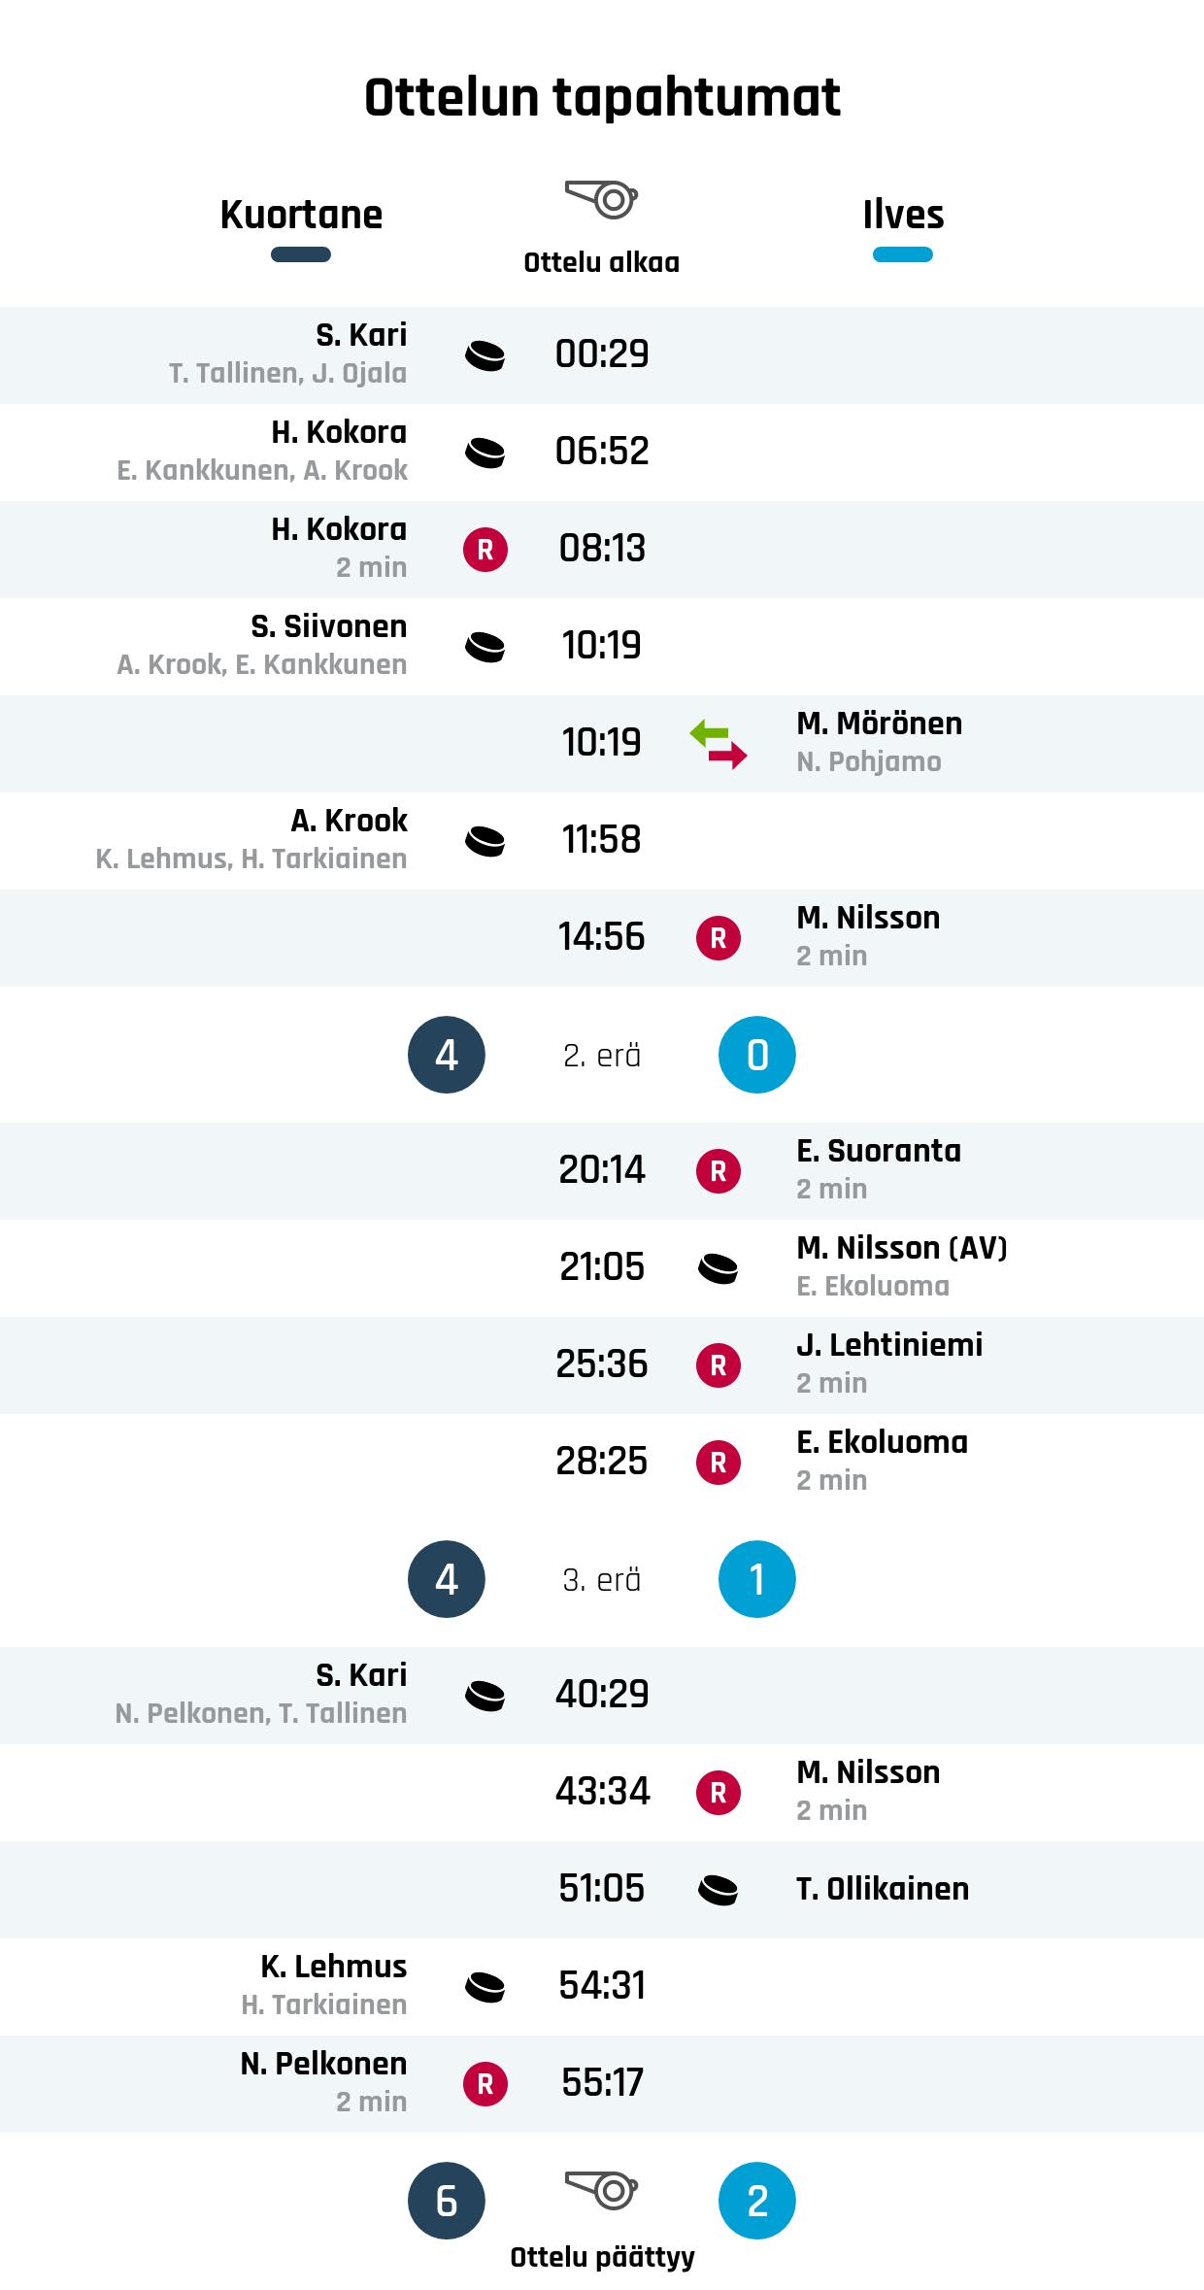Click the 2. erä period label

click(x=602, y=1056)
